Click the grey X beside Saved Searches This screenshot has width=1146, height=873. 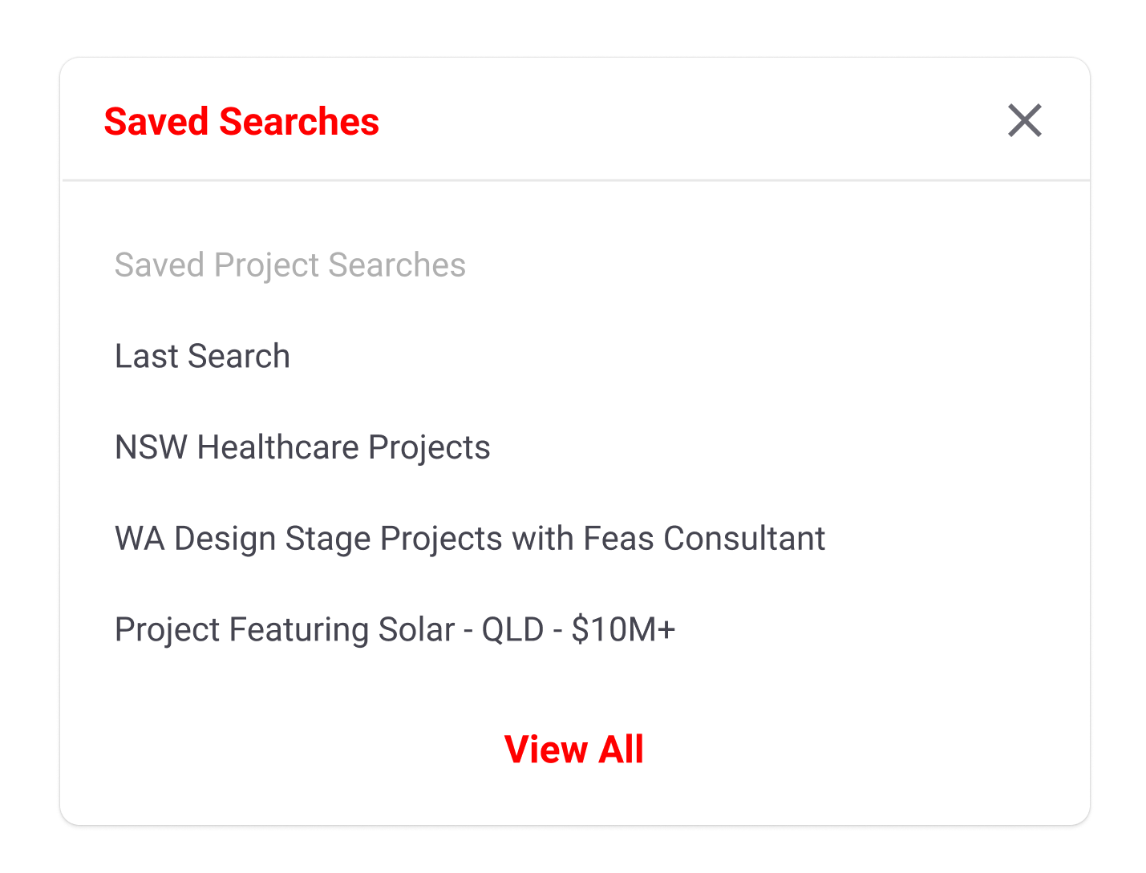tap(1024, 121)
